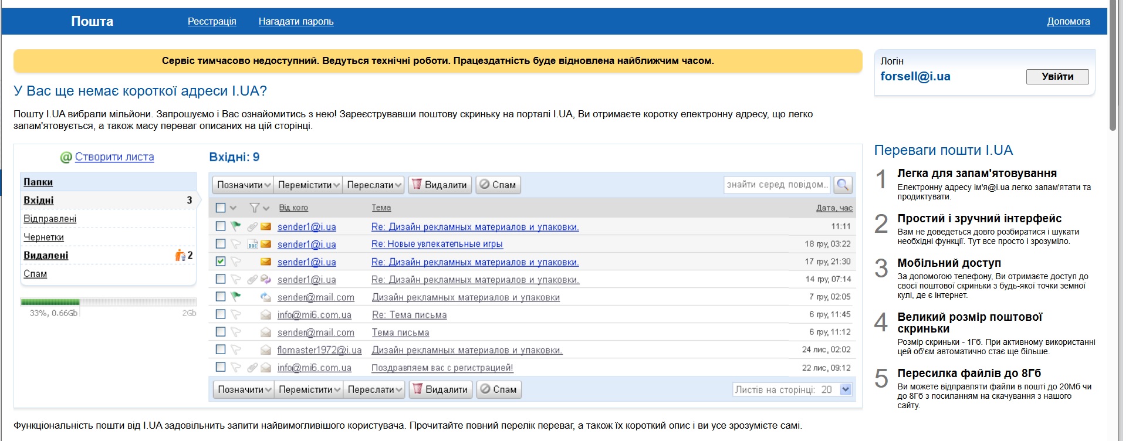Click the paperclip icon on the last email
The width and height of the screenshot is (1129, 441).
252,368
